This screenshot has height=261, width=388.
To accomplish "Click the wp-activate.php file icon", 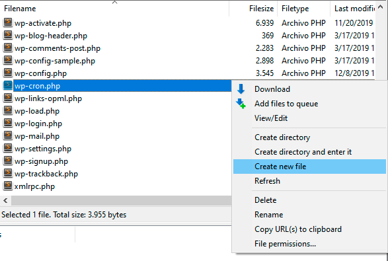I will point(8,22).
